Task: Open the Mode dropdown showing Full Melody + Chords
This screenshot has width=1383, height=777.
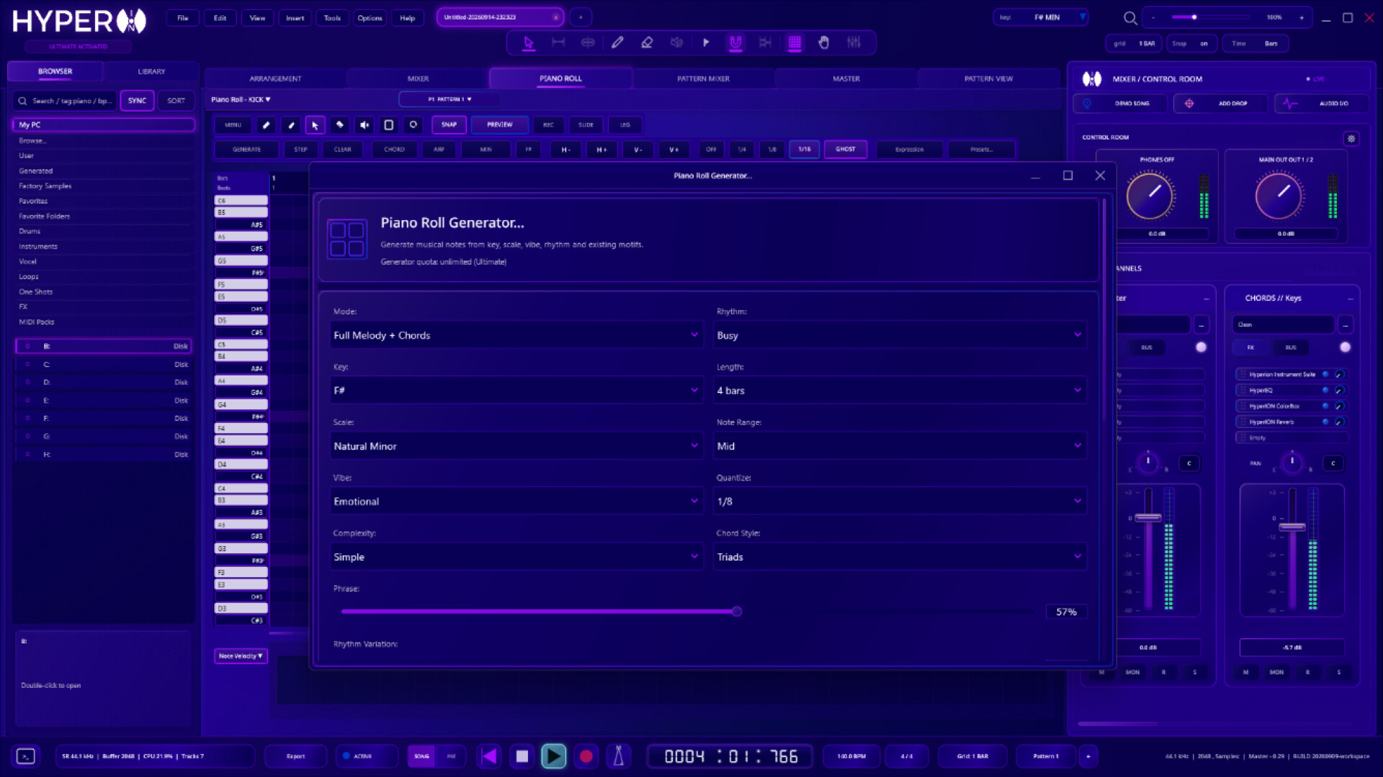Action: [x=516, y=335]
